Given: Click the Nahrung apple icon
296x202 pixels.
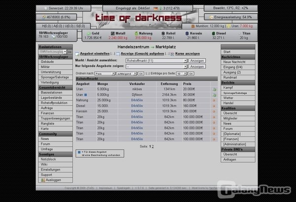Looking at the screenshot, I should click(136, 34).
